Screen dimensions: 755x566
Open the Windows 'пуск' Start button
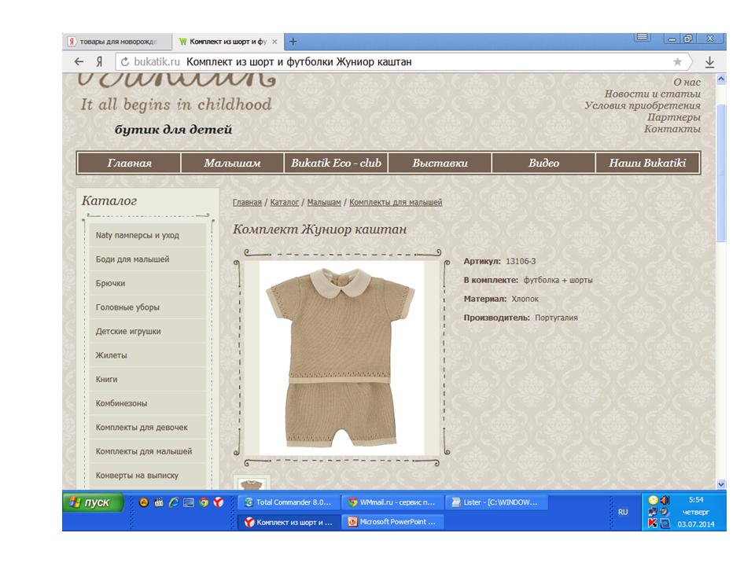click(x=93, y=502)
